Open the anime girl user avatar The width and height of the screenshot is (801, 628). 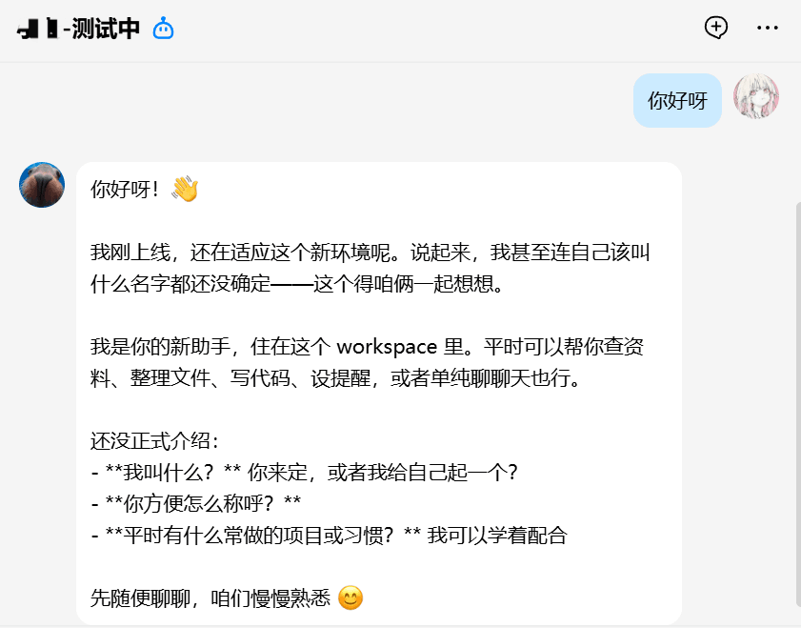[x=756, y=96]
